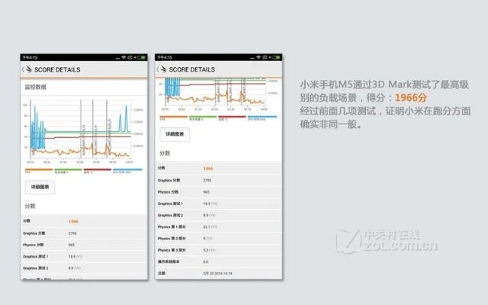Image resolution: width=488 pixels, height=305 pixels.
Task: Tap the alarm clock icon in right phone status bar
Action: (265, 57)
